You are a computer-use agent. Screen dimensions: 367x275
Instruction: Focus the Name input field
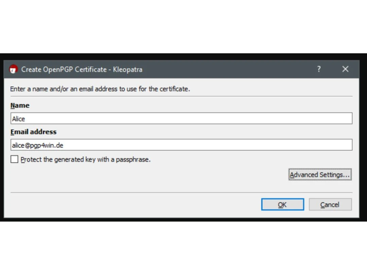[181, 118]
